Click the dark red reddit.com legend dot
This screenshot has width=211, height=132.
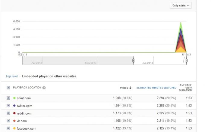point(14,113)
